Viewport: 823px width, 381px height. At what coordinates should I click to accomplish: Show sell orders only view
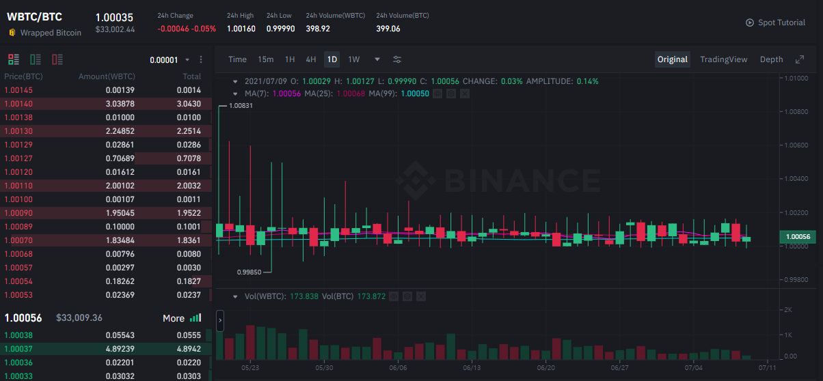[57, 59]
